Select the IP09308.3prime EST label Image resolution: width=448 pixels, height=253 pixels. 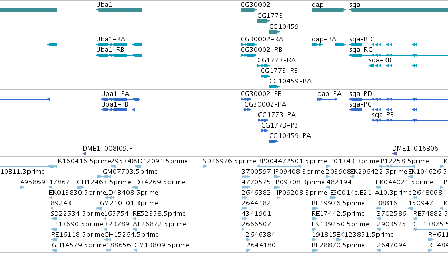(x=300, y=182)
